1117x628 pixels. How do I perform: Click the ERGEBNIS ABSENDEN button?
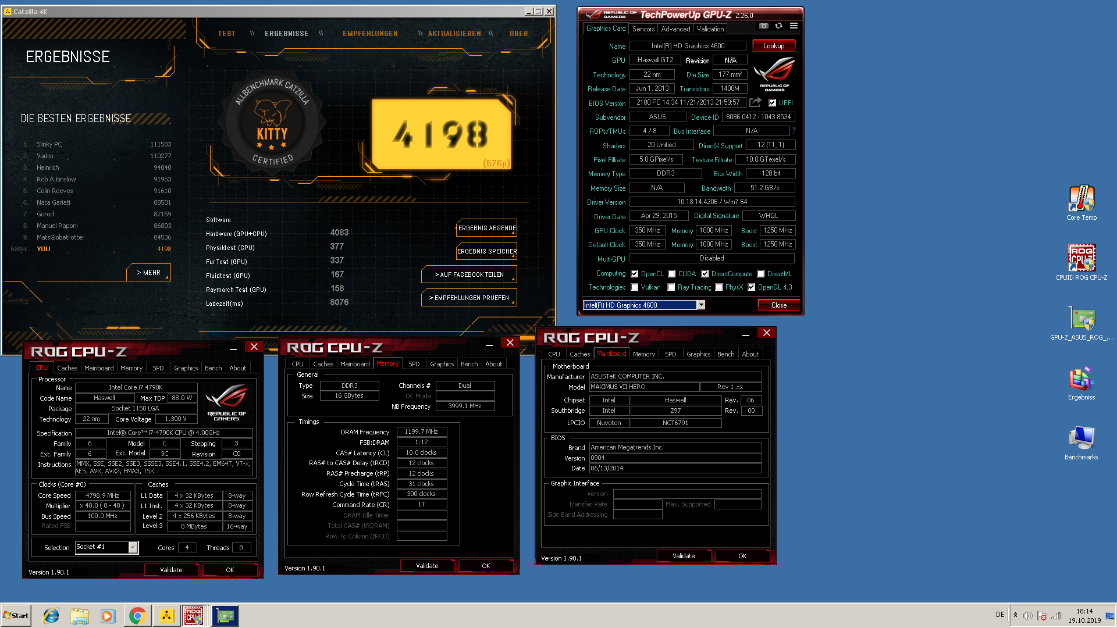pos(486,228)
